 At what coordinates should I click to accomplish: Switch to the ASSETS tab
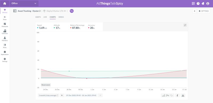click(x=38, y=17)
